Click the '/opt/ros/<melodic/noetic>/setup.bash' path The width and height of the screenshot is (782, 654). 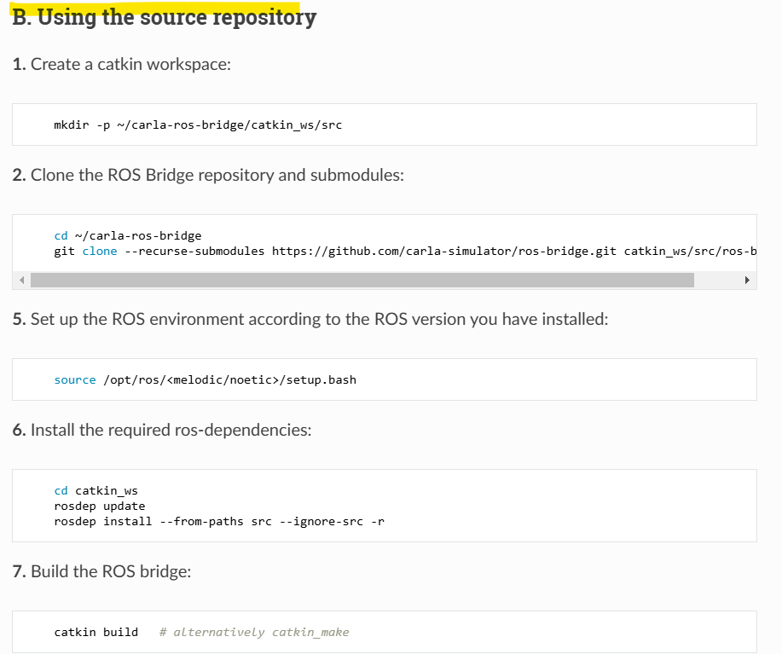pos(229,379)
